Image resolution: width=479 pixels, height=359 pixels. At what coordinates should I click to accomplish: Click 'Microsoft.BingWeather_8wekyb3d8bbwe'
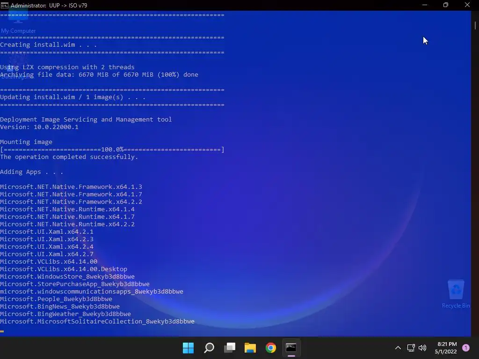pyautogui.click(x=65, y=314)
